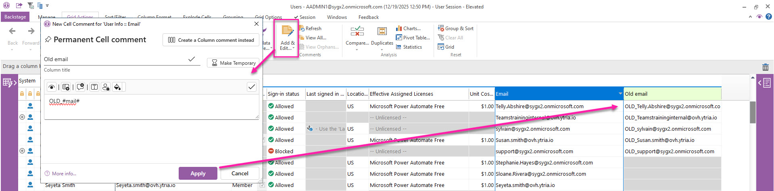Apply the cell comment

[x=198, y=173]
